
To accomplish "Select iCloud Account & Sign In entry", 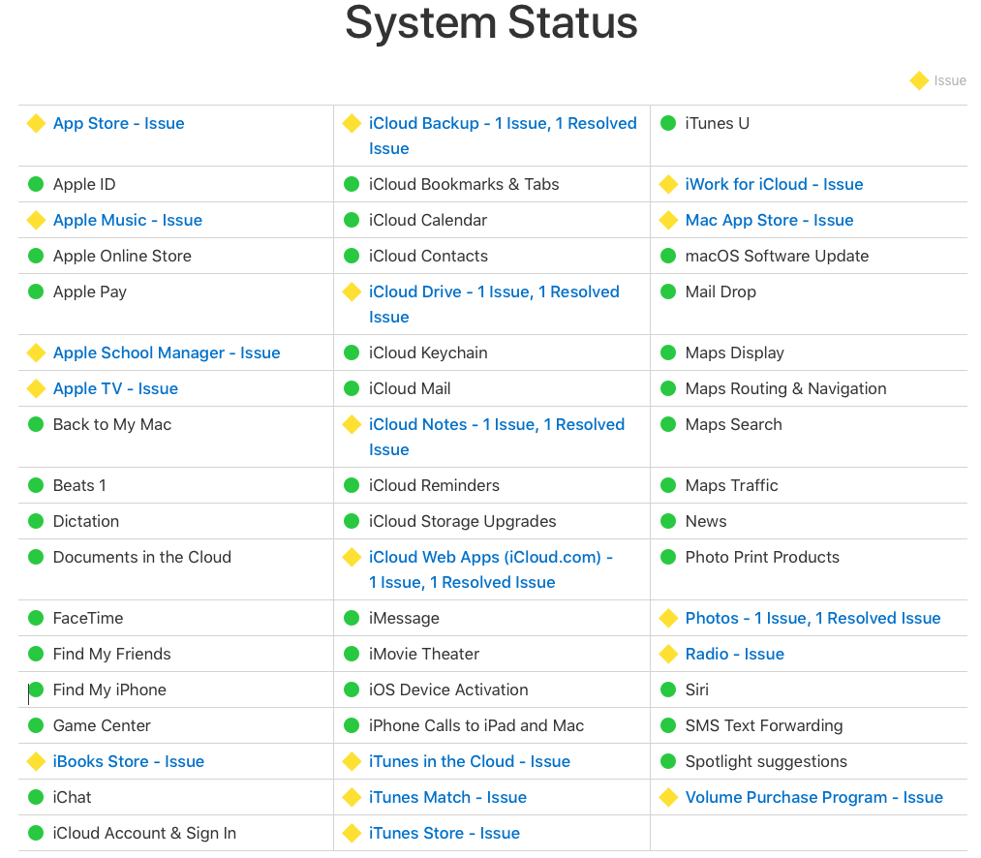I will pyautogui.click(x=144, y=833).
